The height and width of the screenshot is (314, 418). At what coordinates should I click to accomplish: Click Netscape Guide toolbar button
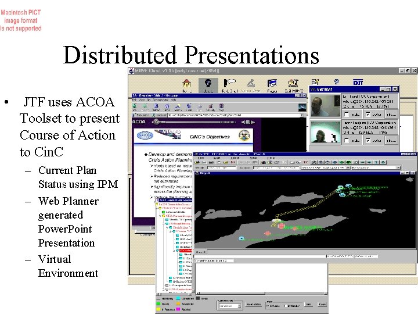[x=189, y=108]
